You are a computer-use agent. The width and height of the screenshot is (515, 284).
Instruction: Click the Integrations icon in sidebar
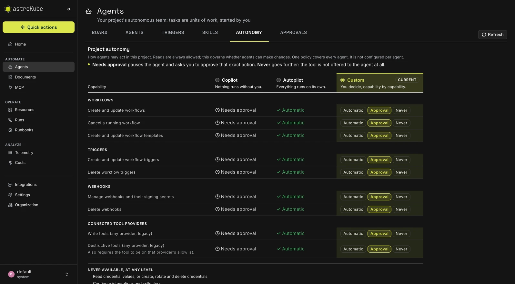click(10, 185)
